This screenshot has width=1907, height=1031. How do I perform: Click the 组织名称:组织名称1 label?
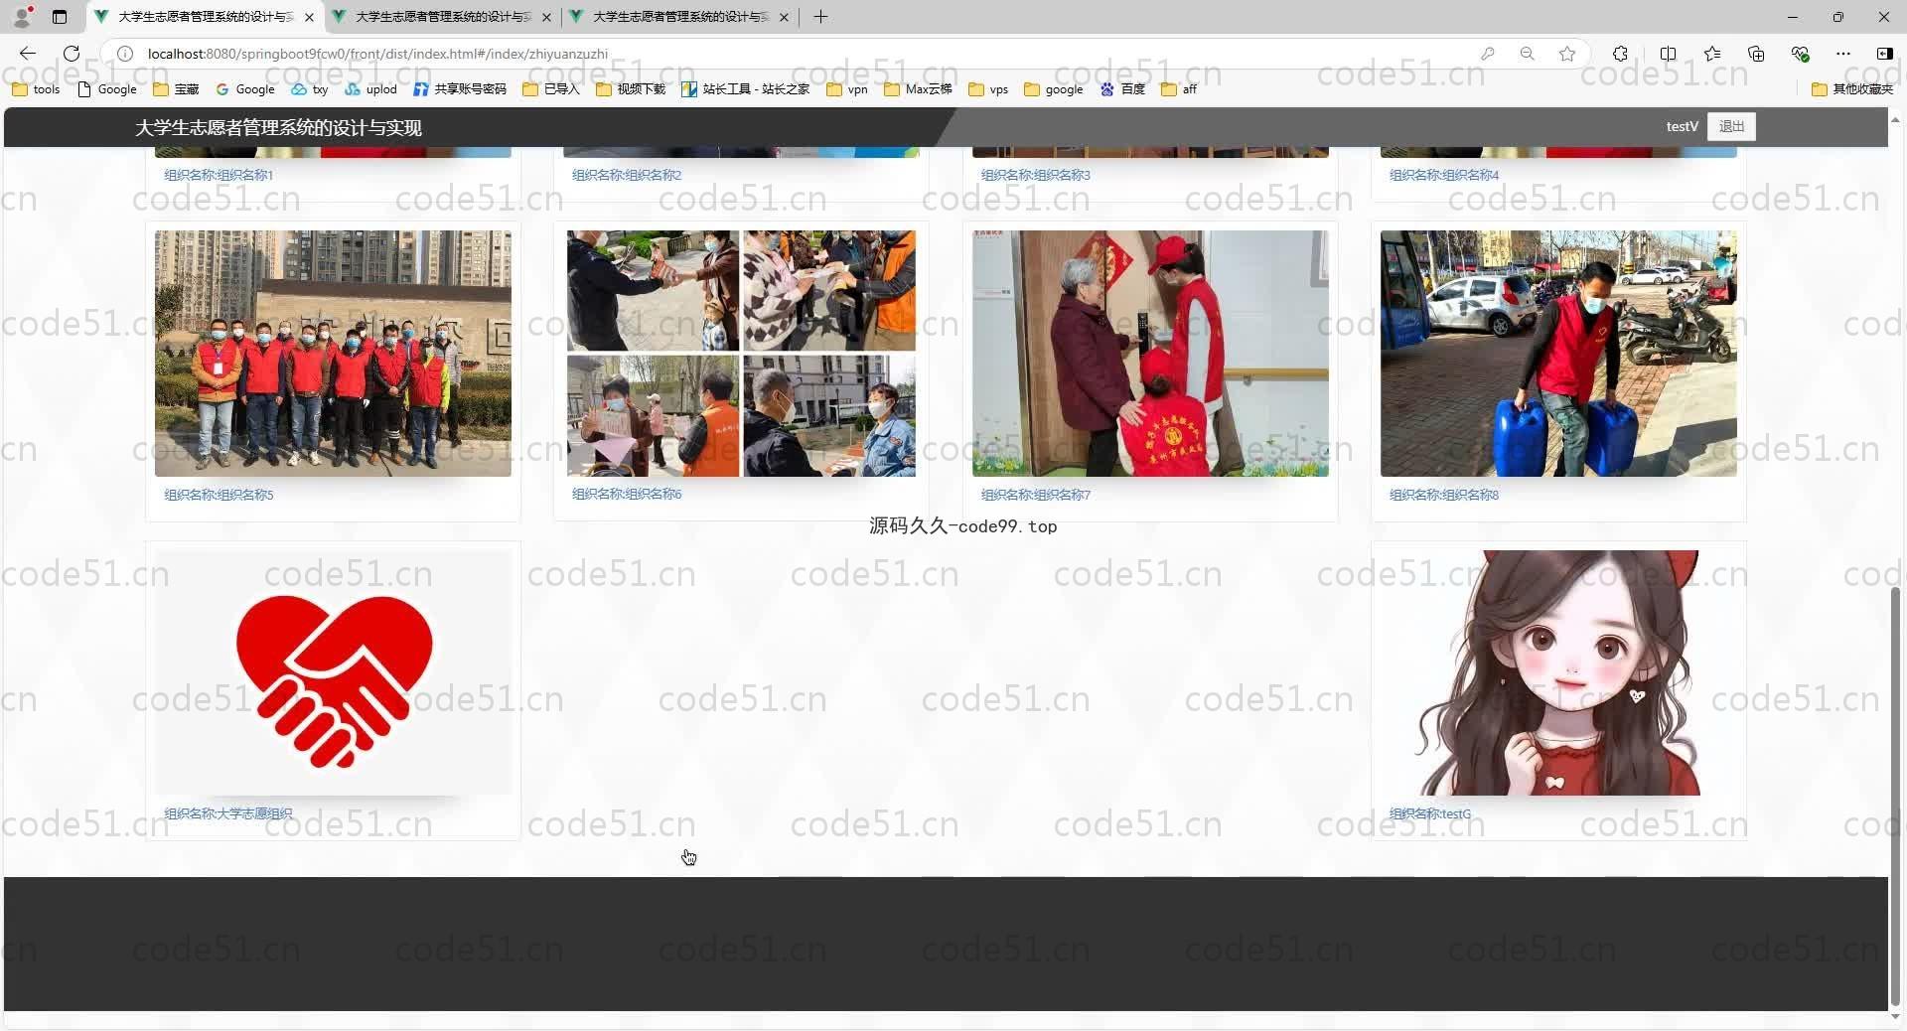coord(219,175)
